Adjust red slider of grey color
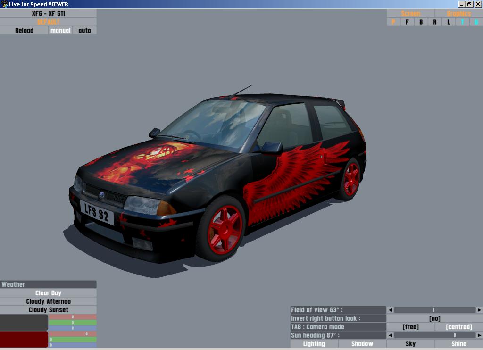Image resolution: width=483 pixels, height=350 pixels. pos(73,317)
